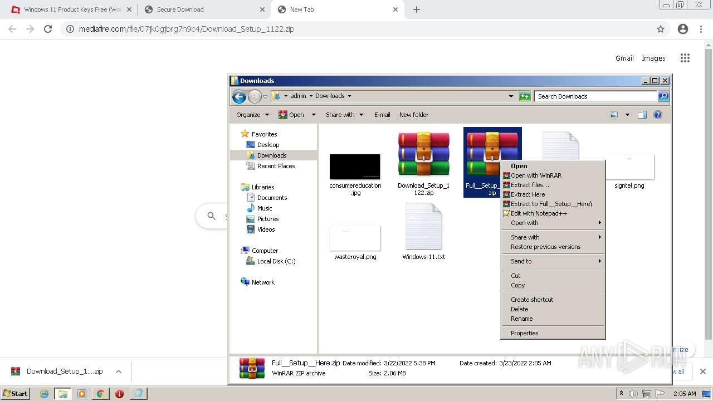Screen dimensions: 713x401
Task: Change view using the views icon
Action: coord(614,115)
